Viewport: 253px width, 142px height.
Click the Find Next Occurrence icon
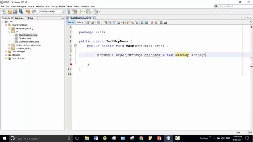pos(114,22)
